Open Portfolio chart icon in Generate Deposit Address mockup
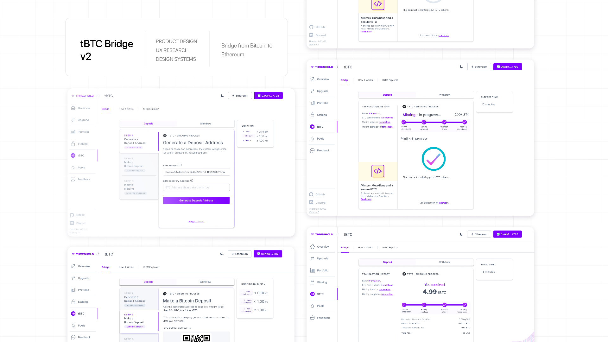This screenshot has height=342, width=608. tap(73, 132)
